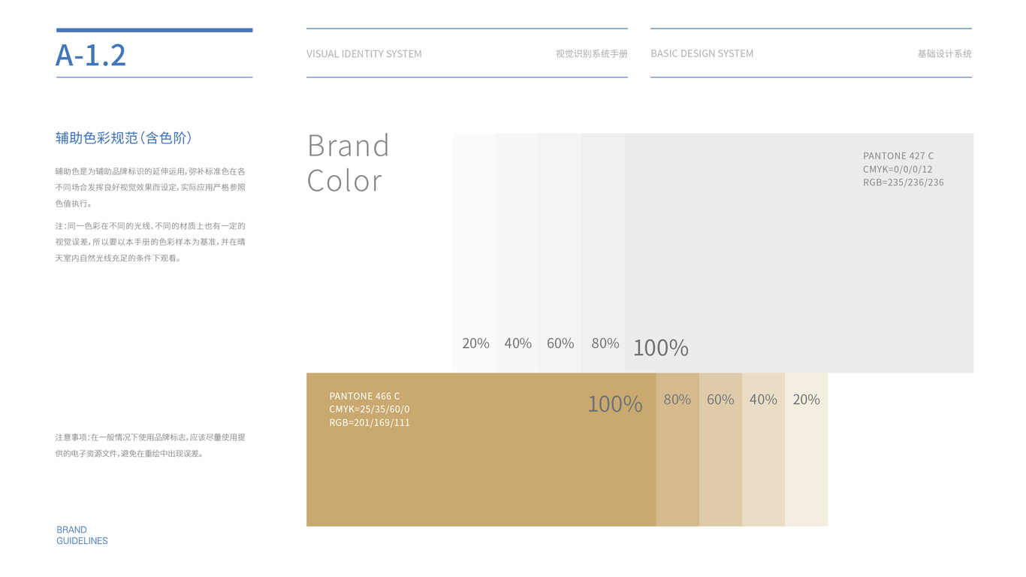Click the RGB=201/169/111 value

pos(370,423)
